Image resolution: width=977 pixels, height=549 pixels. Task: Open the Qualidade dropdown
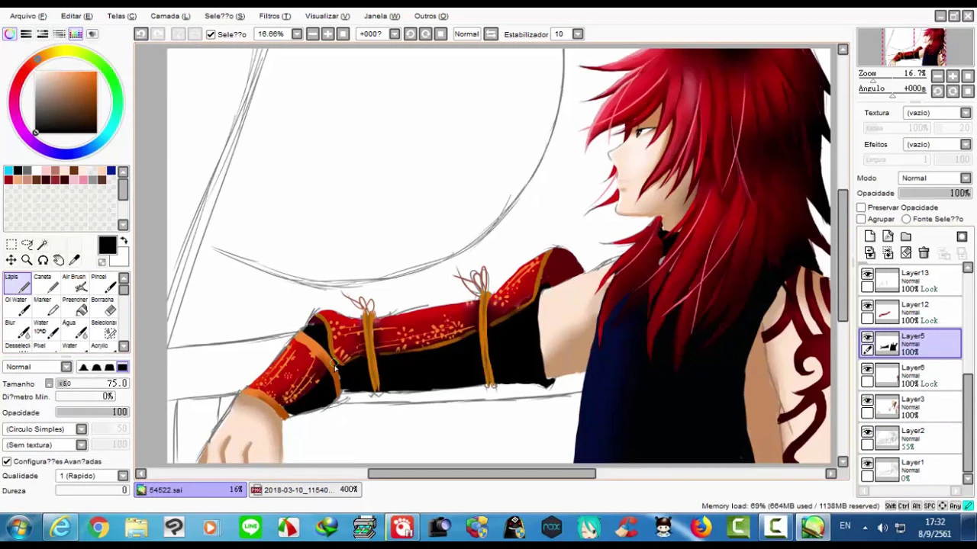tap(123, 476)
